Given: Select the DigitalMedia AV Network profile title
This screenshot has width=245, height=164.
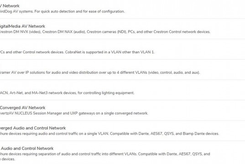Looking at the screenshot, I should point(22,26).
